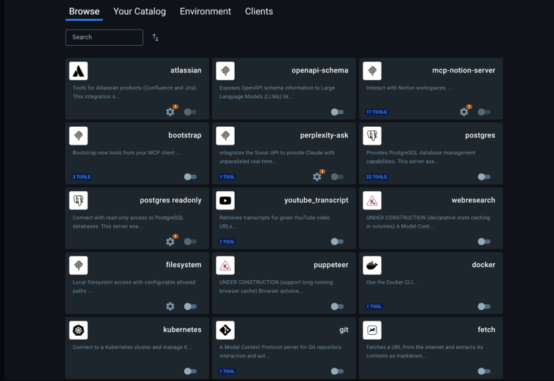Enable the mcp-notion-server toggle

click(484, 112)
